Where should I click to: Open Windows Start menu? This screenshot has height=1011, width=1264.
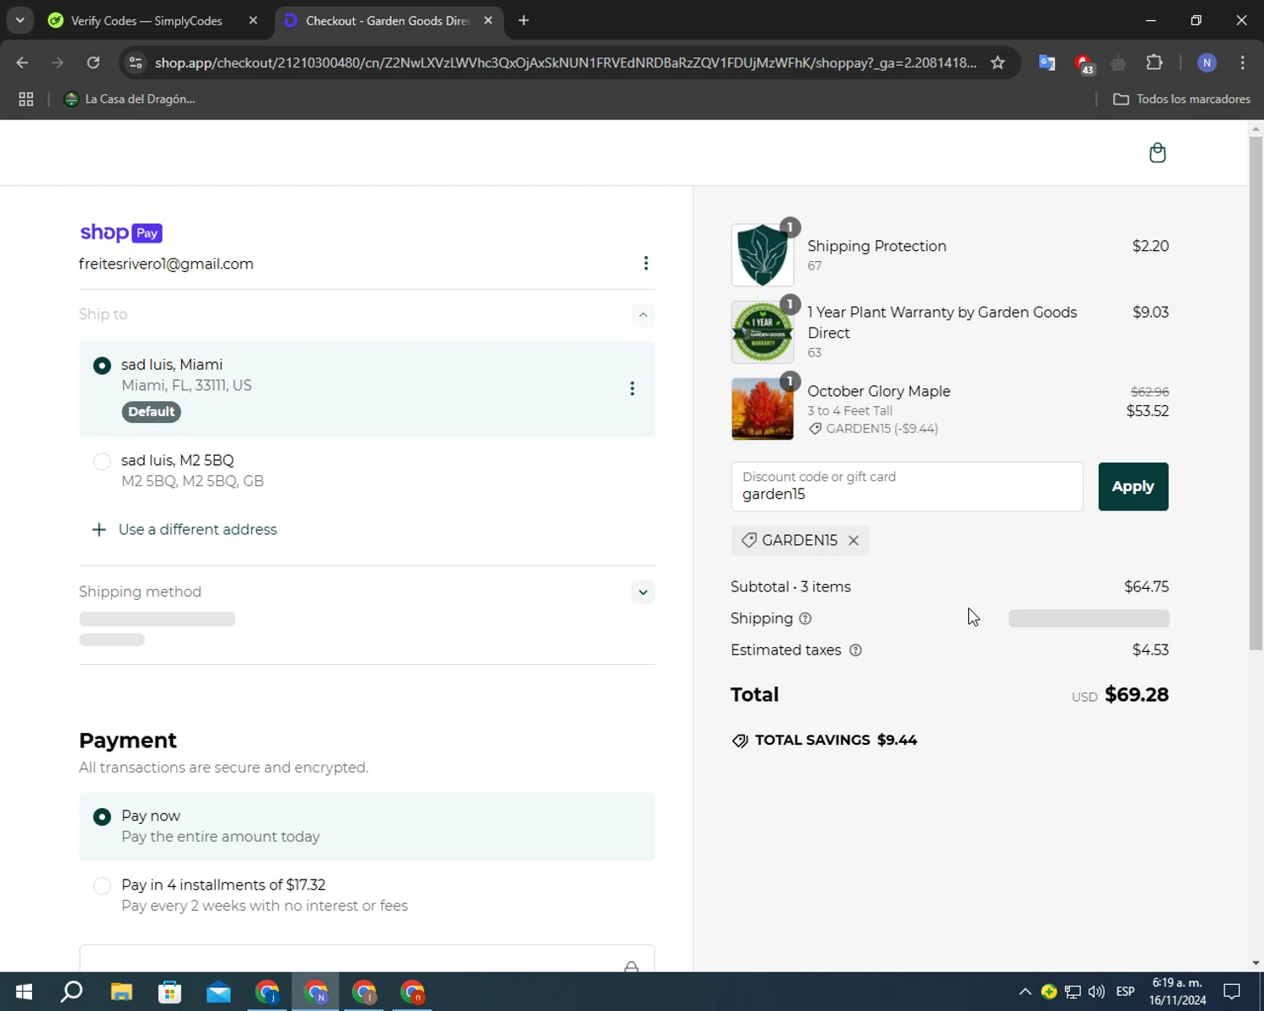[x=24, y=992]
